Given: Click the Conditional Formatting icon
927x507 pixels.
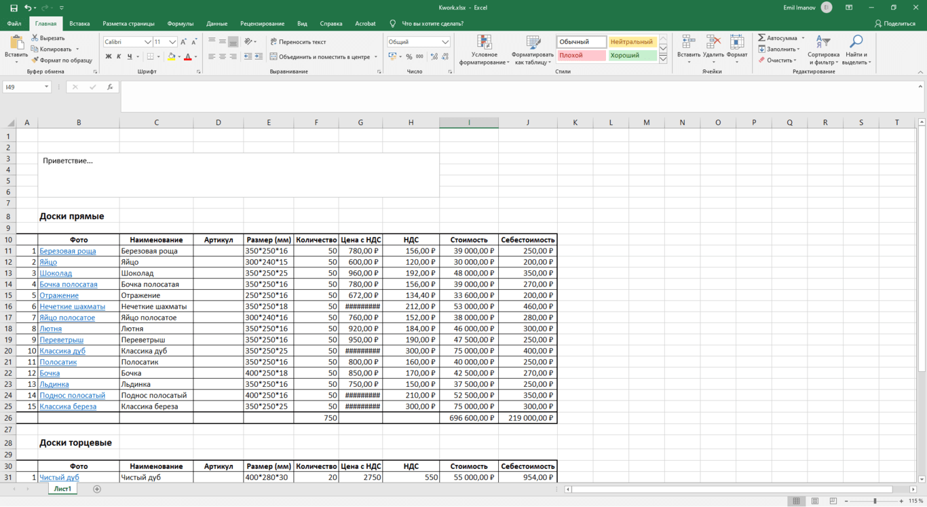Looking at the screenshot, I should click(x=484, y=43).
